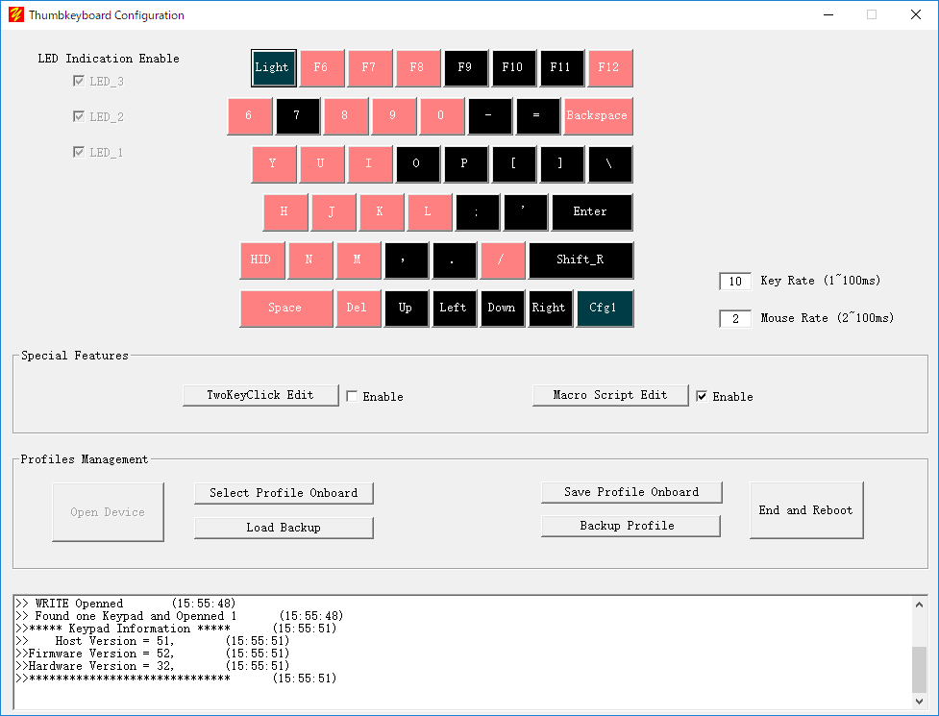Focus the Mouse Rate input field
This screenshot has height=716, width=939.
tap(735, 318)
